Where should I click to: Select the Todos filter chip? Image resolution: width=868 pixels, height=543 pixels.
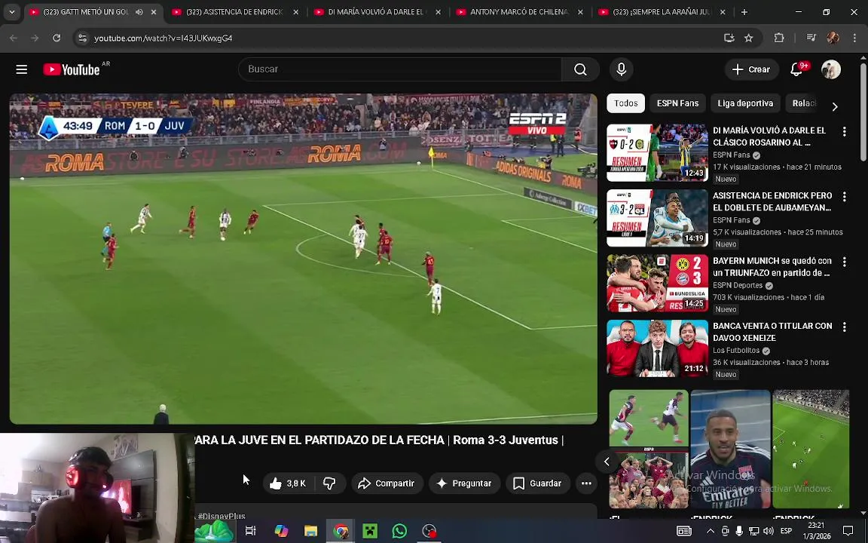625,103
